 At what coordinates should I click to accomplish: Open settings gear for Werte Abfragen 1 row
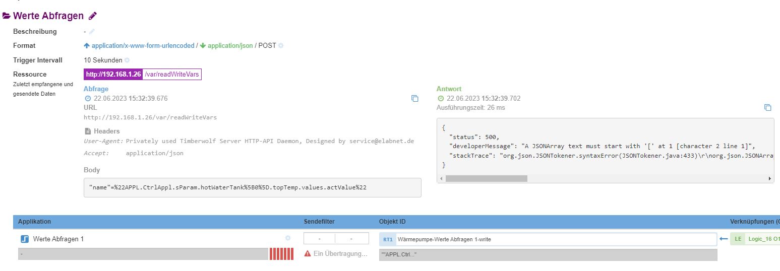click(288, 238)
